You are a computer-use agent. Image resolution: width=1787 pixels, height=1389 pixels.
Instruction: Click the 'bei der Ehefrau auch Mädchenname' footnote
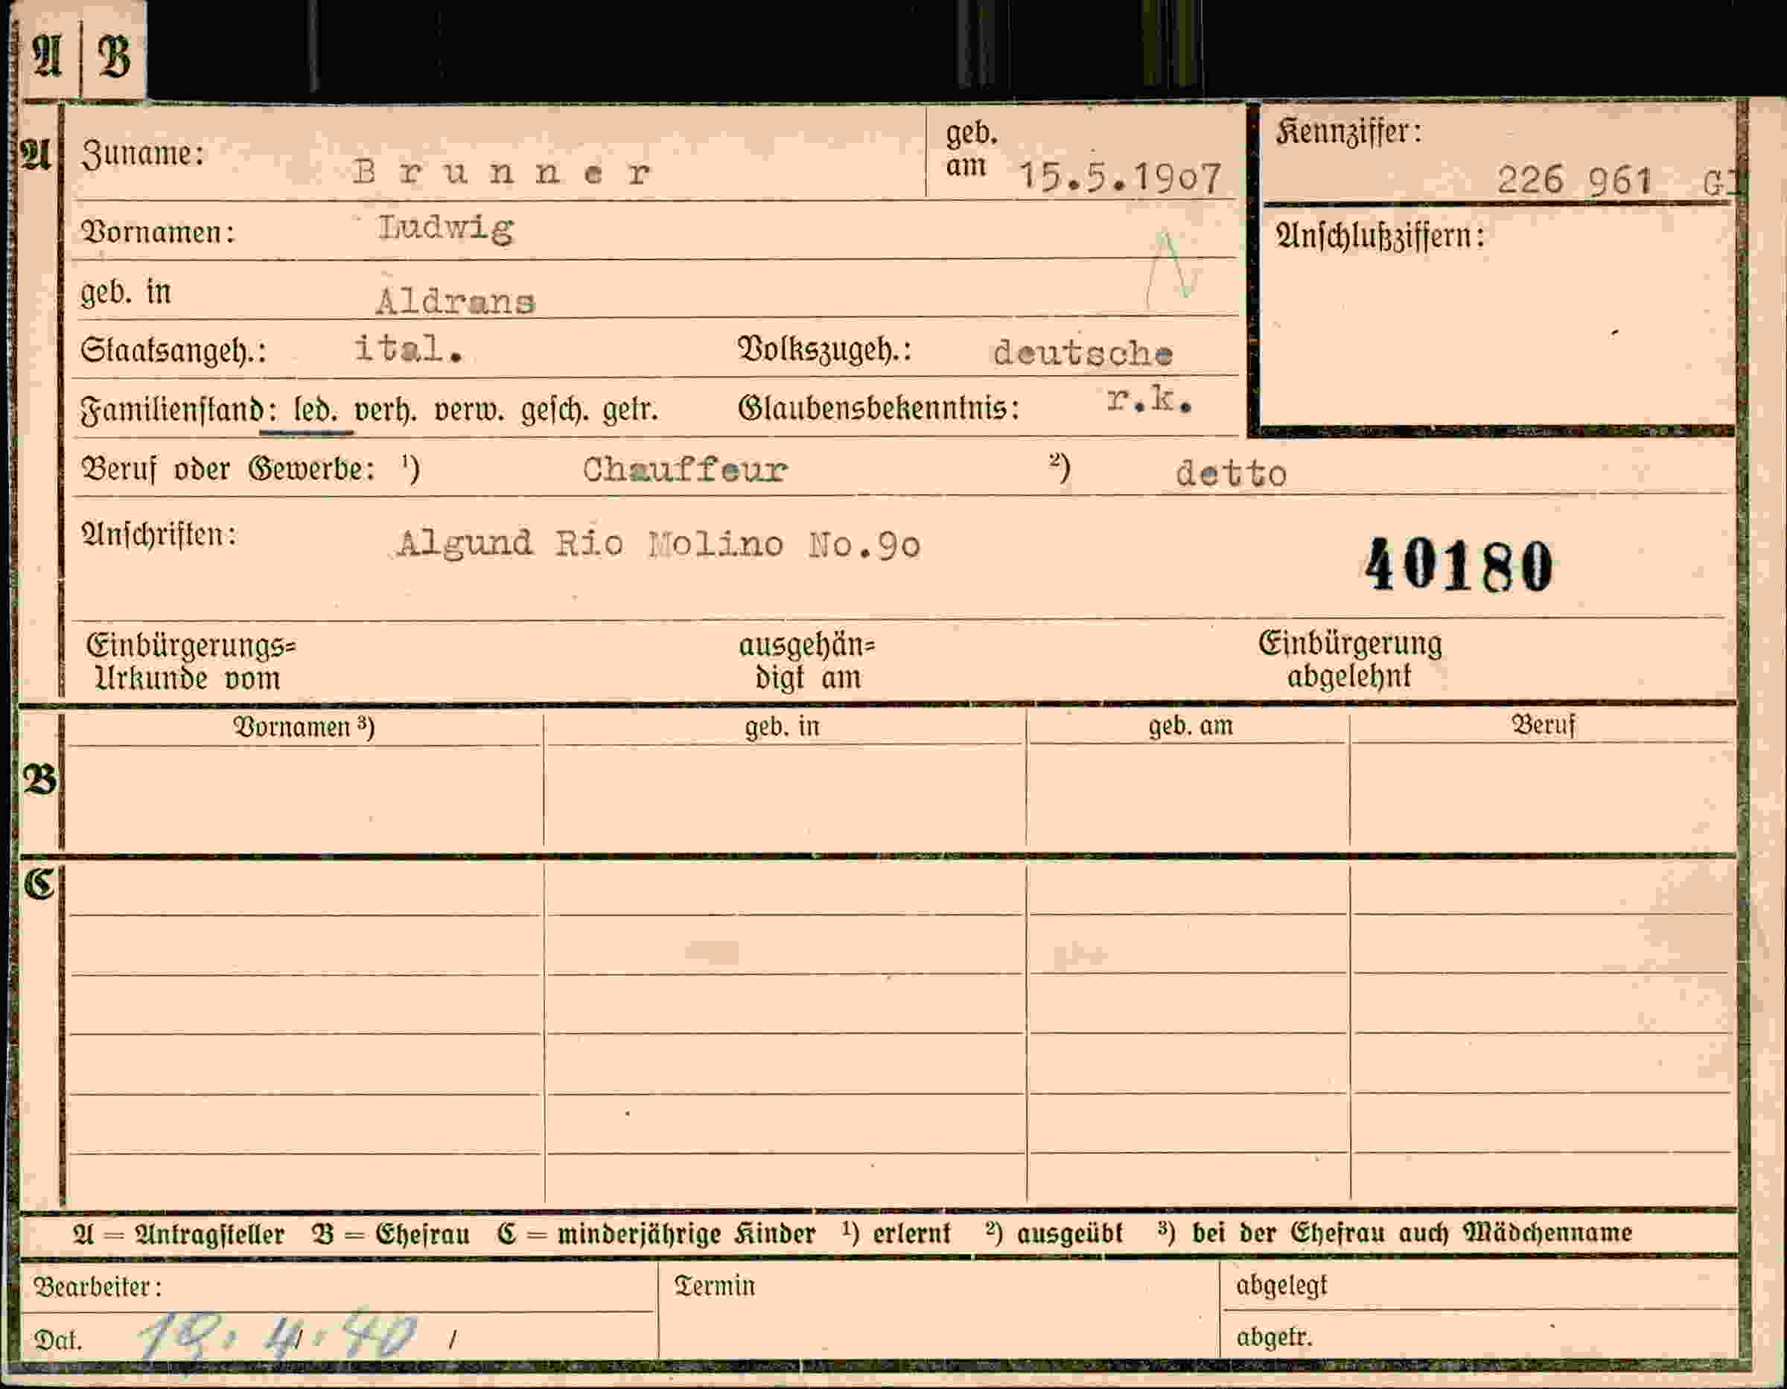(x=1412, y=1232)
